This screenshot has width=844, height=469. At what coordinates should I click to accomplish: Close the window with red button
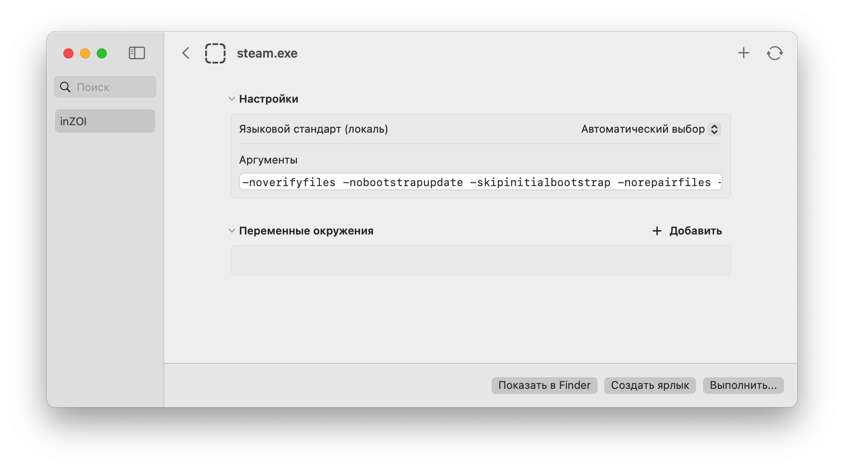pyautogui.click(x=68, y=53)
